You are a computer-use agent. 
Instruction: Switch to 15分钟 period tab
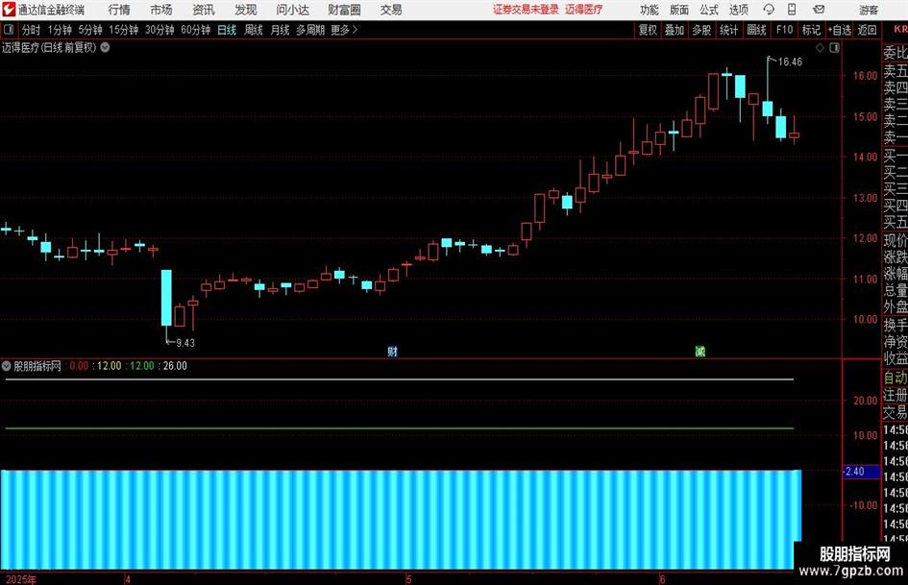pos(124,30)
